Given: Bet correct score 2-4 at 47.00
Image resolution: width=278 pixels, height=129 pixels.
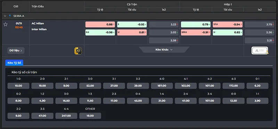Looking at the screenshot, I should click(x=186, y=101).
